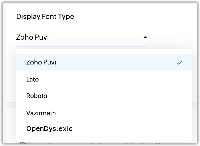Click the checked row's tick mark
Viewport: 200px width, 146px height.
click(x=179, y=62)
